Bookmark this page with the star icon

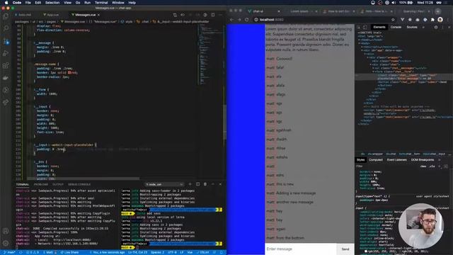pyautogui.click(x=393, y=20)
